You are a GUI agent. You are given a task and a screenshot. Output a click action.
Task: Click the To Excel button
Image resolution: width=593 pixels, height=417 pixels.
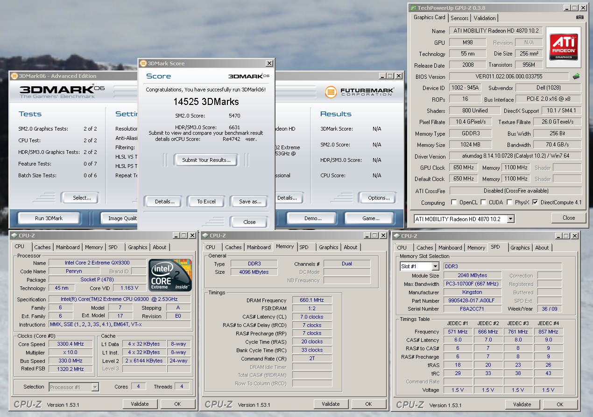coord(206,202)
